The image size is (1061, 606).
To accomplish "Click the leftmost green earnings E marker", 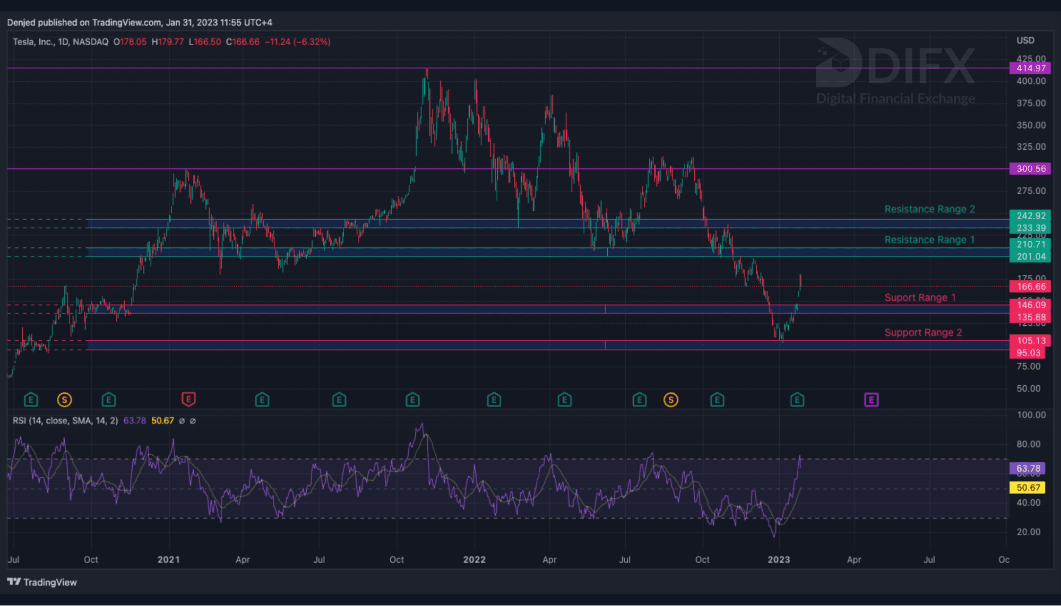I will (x=31, y=400).
